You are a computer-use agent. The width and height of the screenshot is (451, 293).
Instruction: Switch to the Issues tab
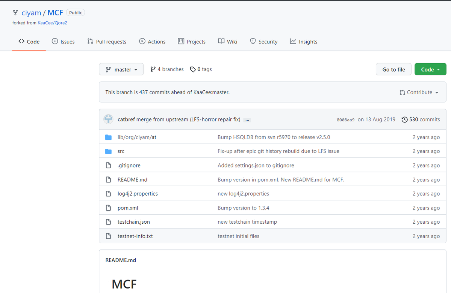coord(63,42)
